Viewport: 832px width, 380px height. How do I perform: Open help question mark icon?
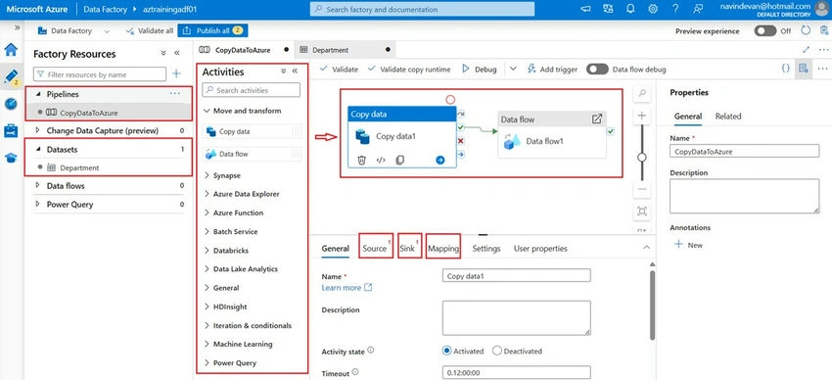675,9
